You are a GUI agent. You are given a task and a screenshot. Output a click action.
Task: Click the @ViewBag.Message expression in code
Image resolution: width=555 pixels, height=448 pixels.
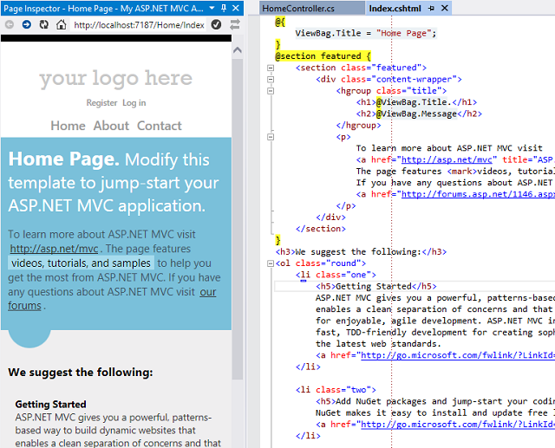click(x=416, y=114)
